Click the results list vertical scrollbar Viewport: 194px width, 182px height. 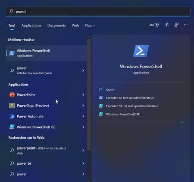pos(89,95)
